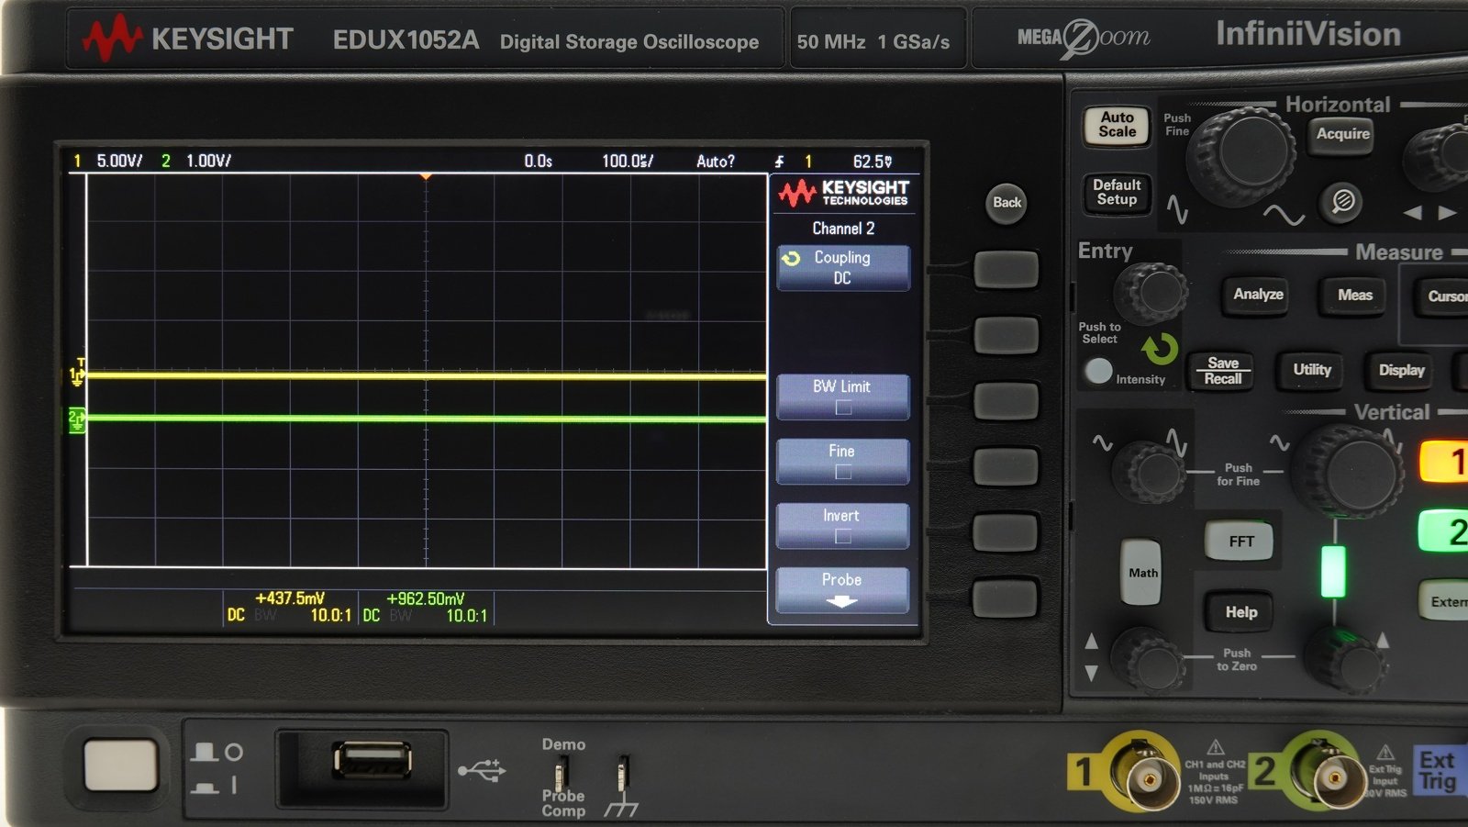Click hardware softkey next to Invert
Image resolution: width=1468 pixels, height=827 pixels.
point(1006,532)
